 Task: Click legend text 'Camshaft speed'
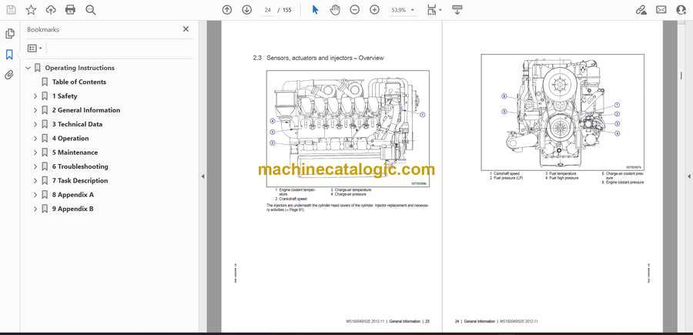point(507,174)
